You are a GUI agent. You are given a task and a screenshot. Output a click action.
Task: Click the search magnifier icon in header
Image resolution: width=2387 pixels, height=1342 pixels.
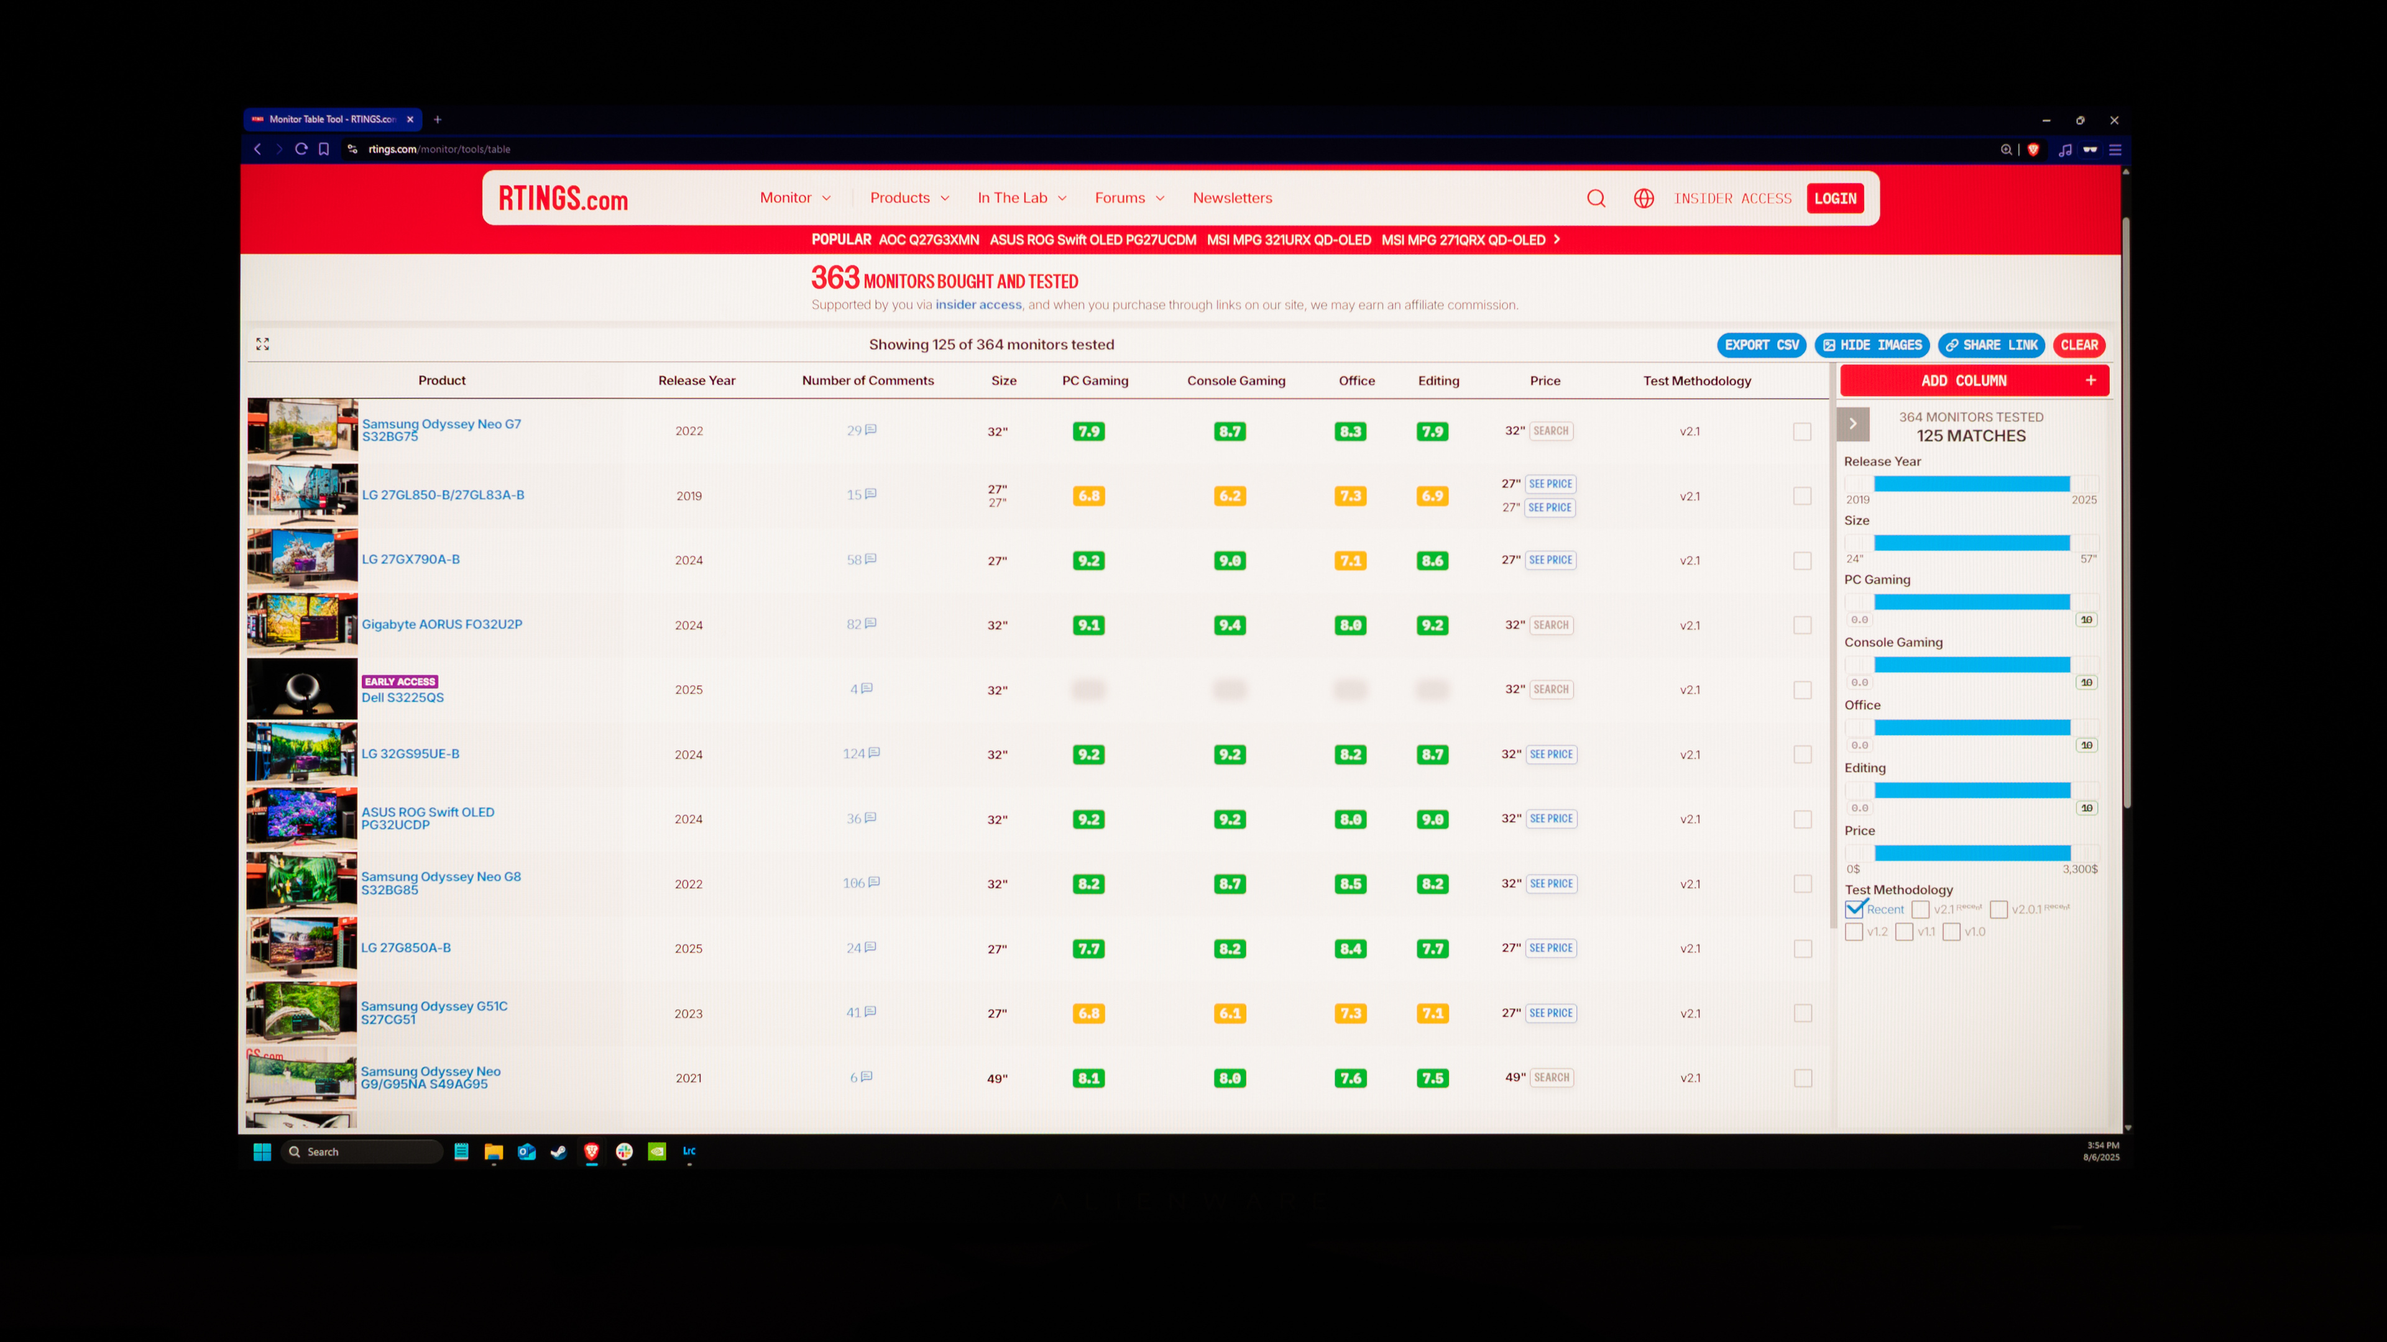(x=1596, y=198)
